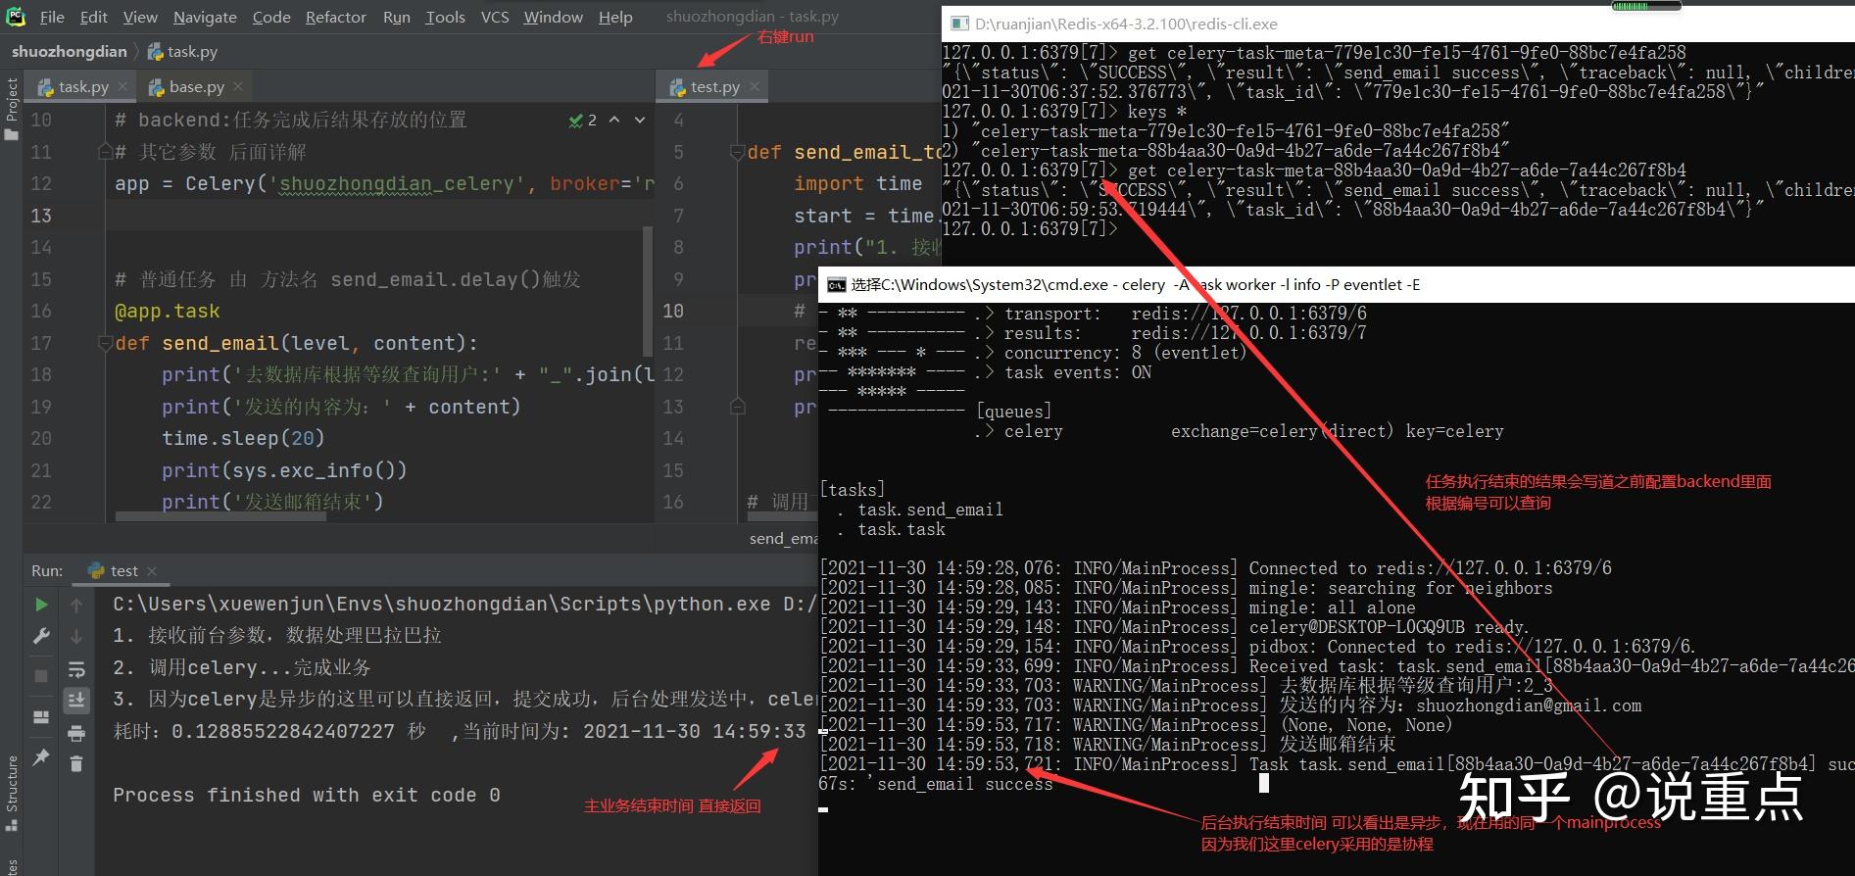Click line number 13 in task.py gutter
This screenshot has height=876, width=1855.
pos(41,216)
